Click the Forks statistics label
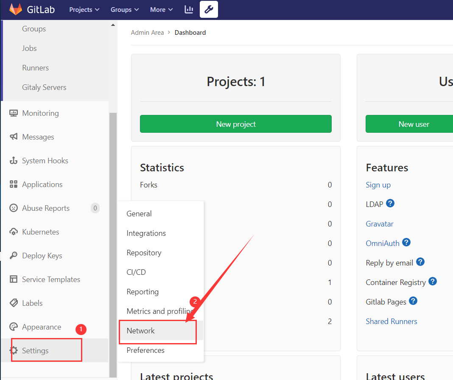 [148, 185]
